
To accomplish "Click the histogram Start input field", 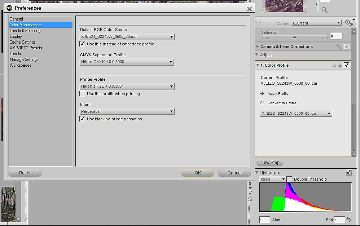I will 265,220.
